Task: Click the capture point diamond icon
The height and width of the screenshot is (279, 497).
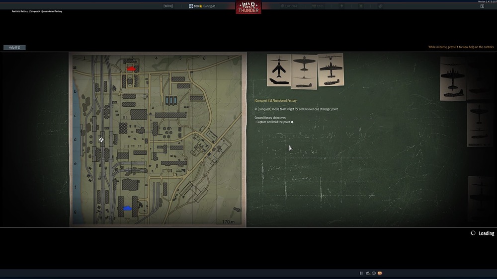Action: (x=292, y=122)
